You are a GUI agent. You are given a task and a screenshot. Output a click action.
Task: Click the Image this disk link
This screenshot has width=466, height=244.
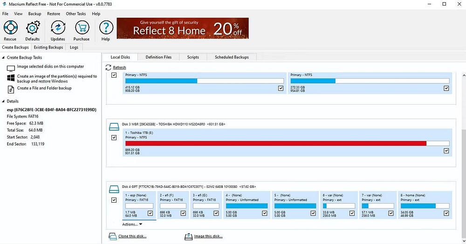coord(208,236)
